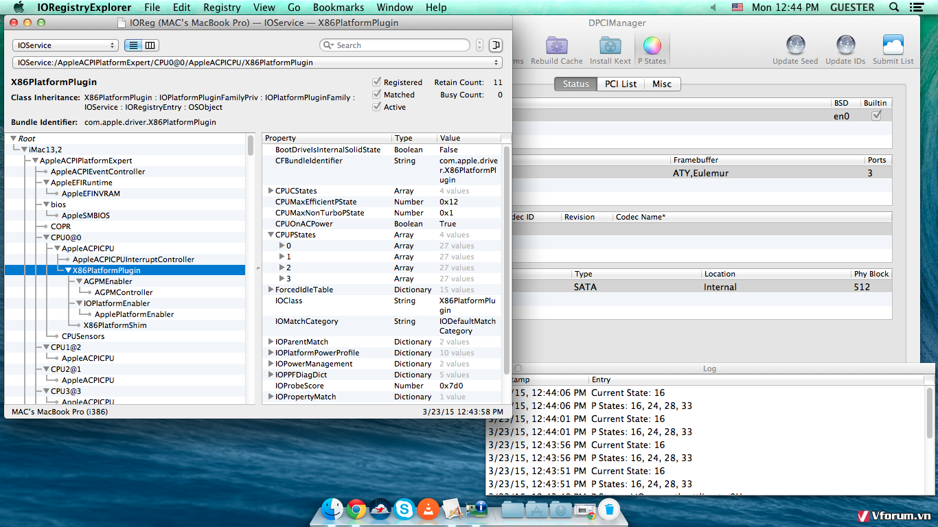
Task: Click the IOReg title bar document icon
Action: [122, 23]
